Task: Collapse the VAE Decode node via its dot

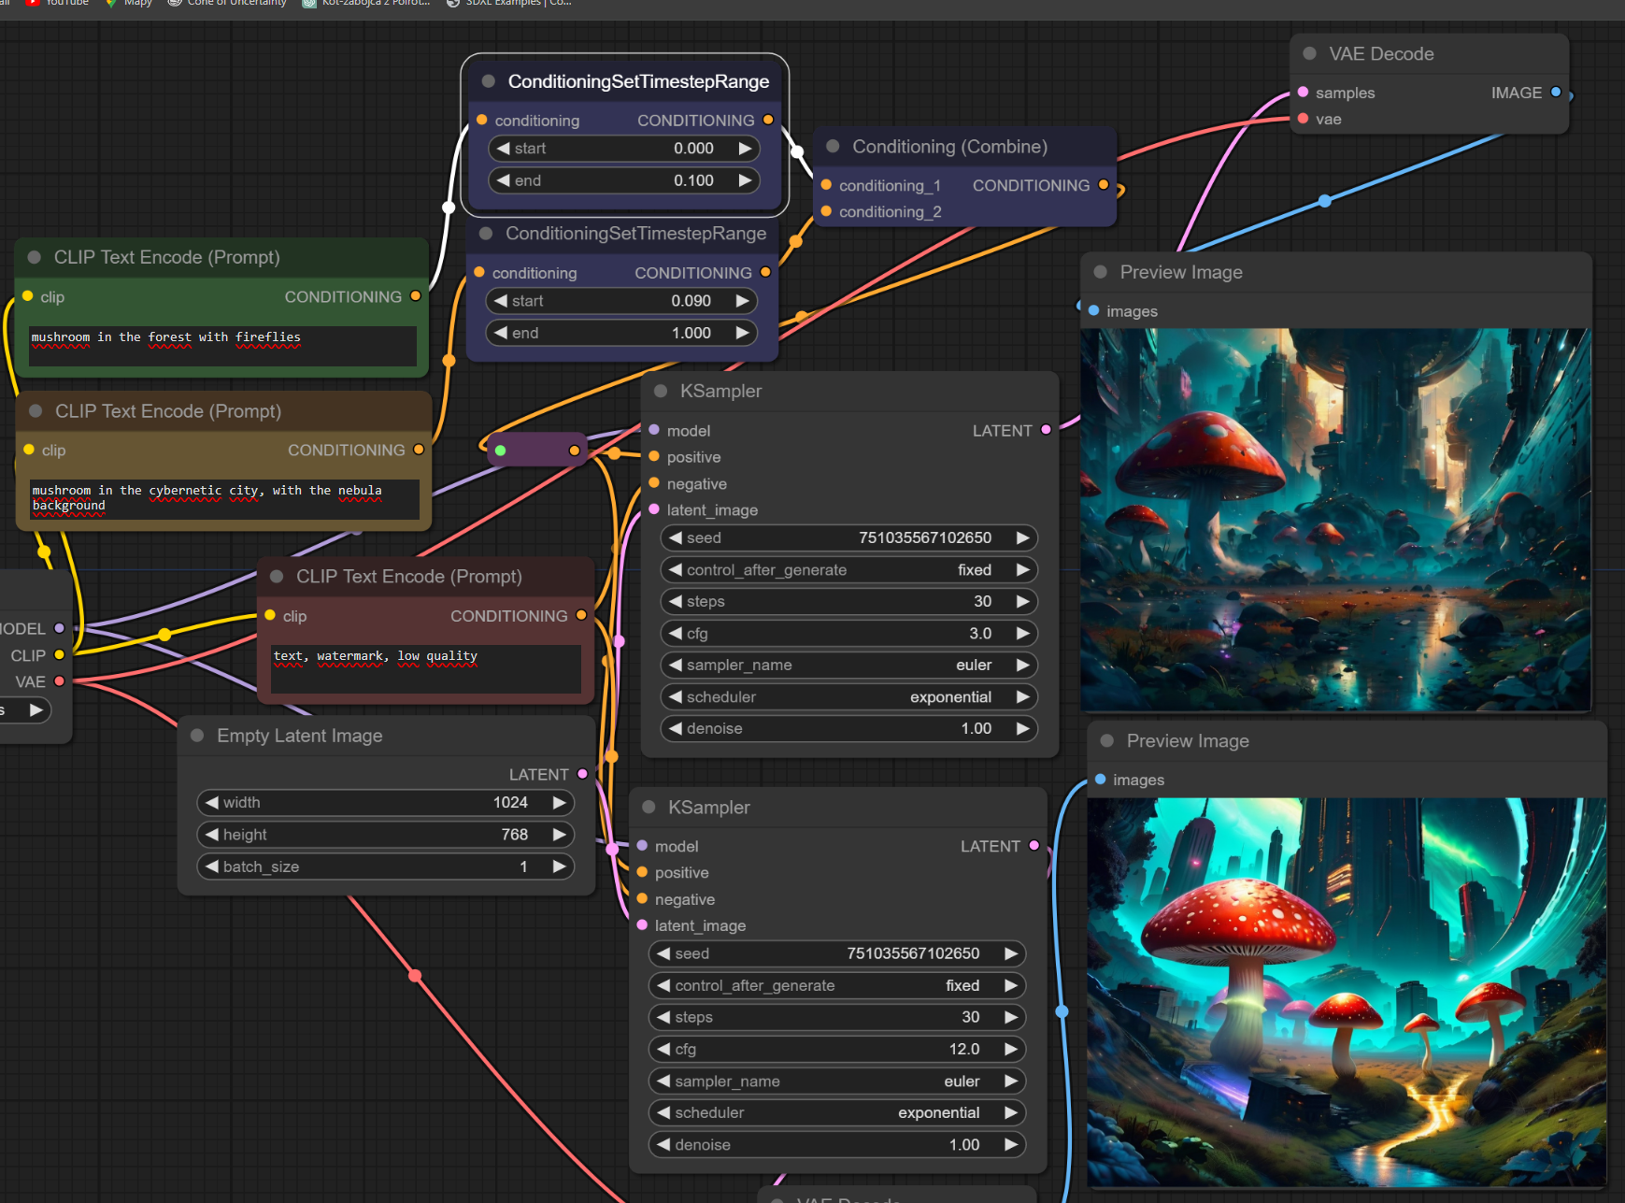Action: click(x=1309, y=54)
